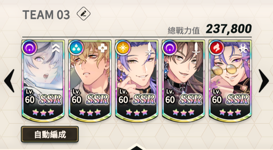The image size is (273, 150).
Task: Click the sword role icon on brown-haired card
Action: point(196,48)
